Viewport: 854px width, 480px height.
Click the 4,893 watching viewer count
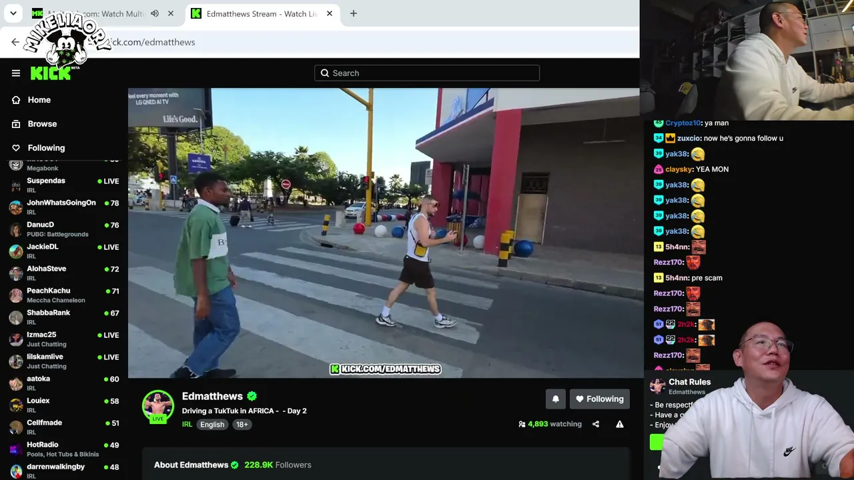(x=550, y=424)
